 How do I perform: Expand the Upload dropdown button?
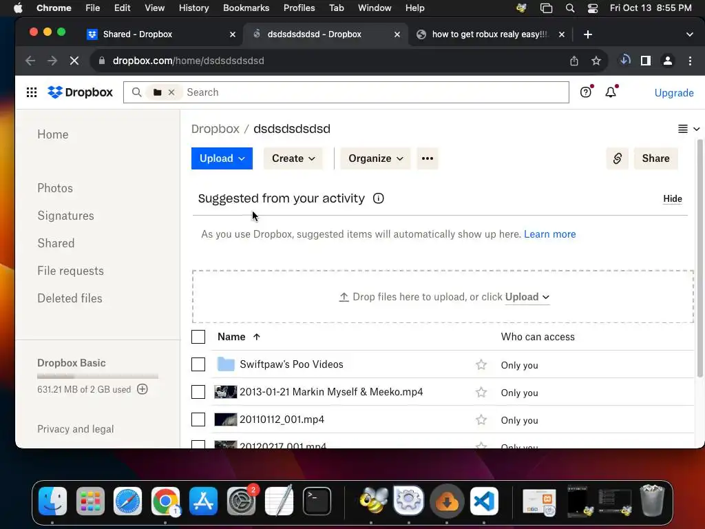point(222,158)
